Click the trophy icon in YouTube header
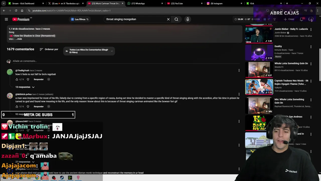The width and height of the screenshot is (321, 181). point(274,19)
